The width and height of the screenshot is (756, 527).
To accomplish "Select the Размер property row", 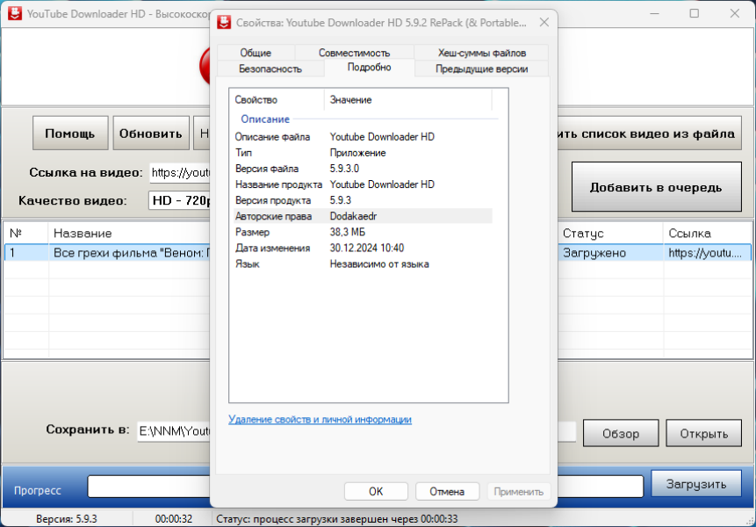I will pyautogui.click(x=363, y=232).
